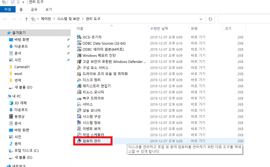Click the 이벤트 뷰어 icon

point(79,129)
